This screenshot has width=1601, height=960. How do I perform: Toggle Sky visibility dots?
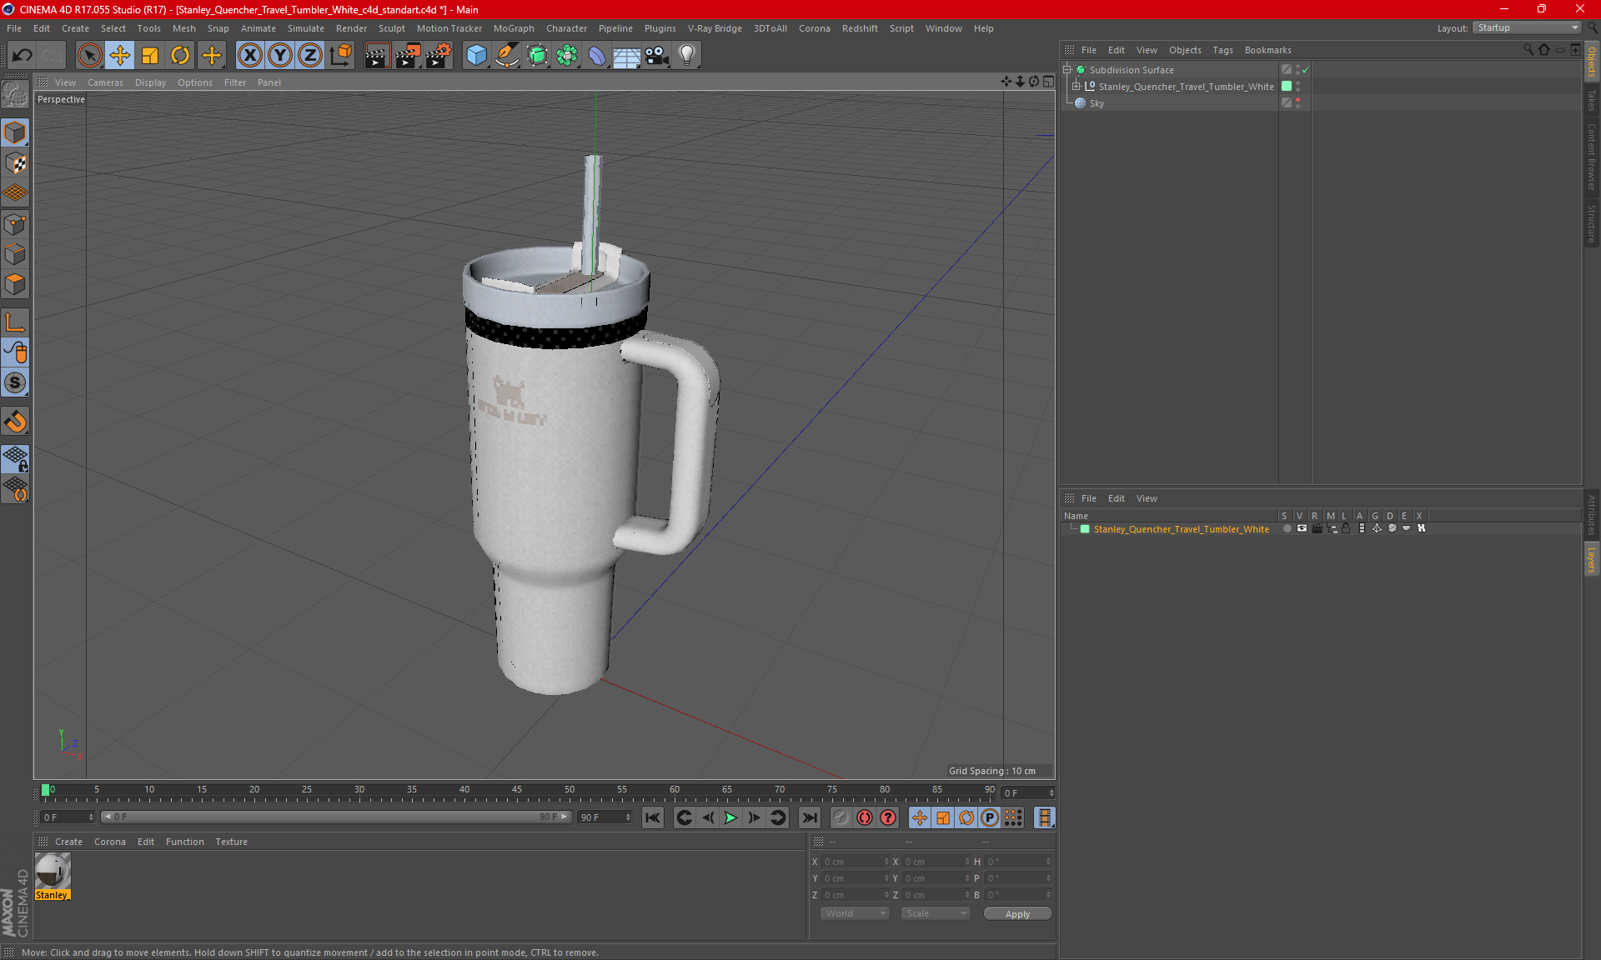(x=1297, y=103)
